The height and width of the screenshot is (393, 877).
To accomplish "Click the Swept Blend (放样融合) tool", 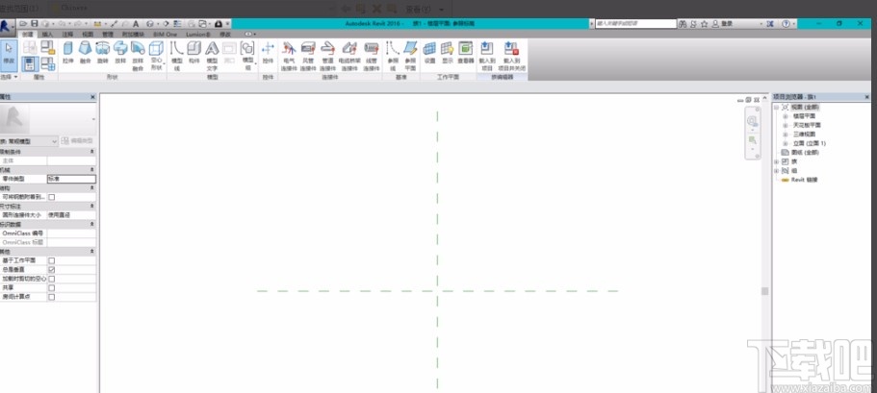I will [138, 56].
